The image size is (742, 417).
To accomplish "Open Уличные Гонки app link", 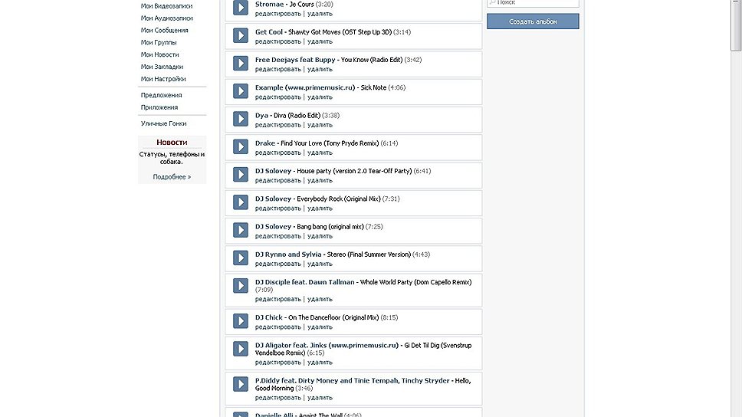I will click(x=163, y=123).
